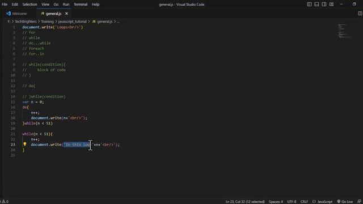Click the '// for..in' comment line
The height and width of the screenshot is (204, 363).
tap(33, 54)
